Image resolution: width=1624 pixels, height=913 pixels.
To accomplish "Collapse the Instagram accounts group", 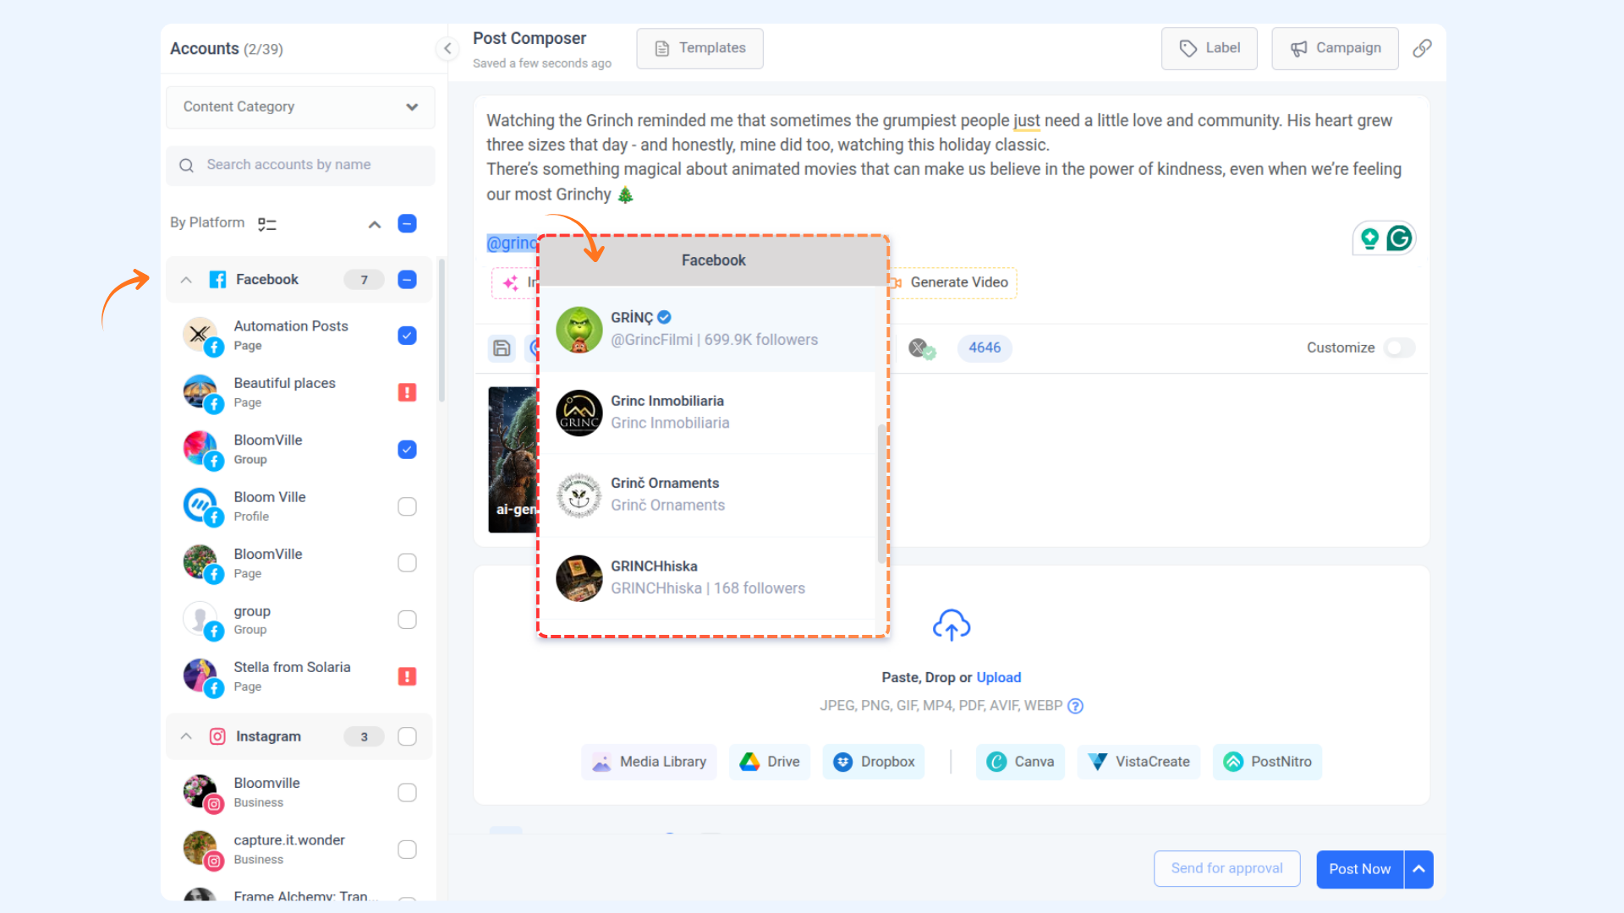I will (186, 736).
